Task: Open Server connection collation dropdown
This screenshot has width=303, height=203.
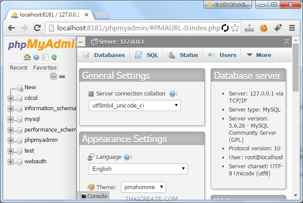Action: [135, 105]
